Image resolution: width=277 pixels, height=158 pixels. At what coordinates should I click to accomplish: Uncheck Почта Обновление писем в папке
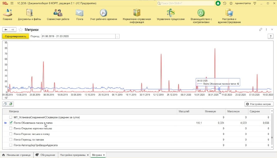pos(11,123)
